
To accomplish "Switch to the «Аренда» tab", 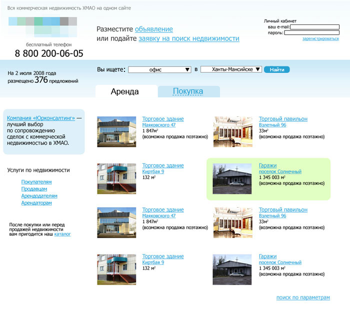I will (x=125, y=91).
